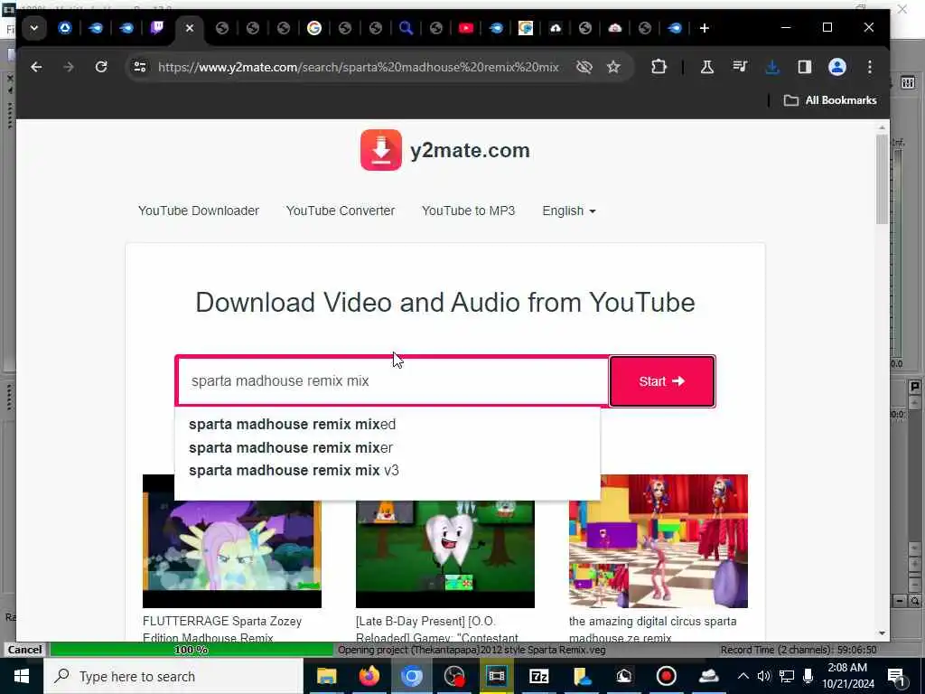Expand the tab search dropdown arrow
The image size is (925, 694).
(x=34, y=28)
